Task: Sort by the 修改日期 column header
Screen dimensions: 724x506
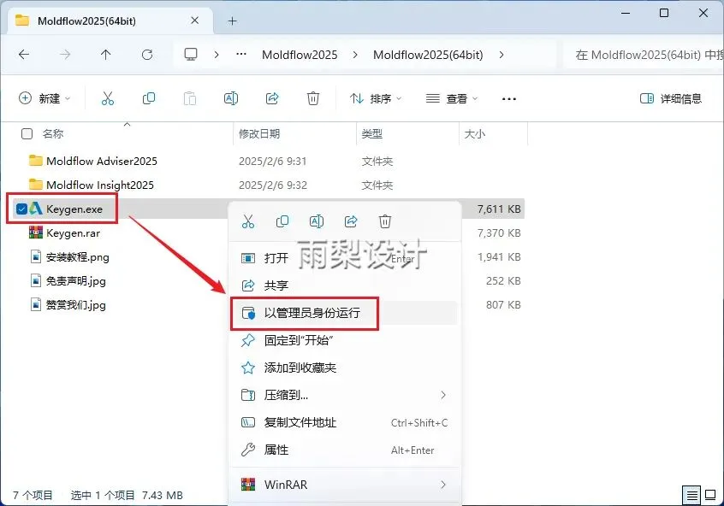Action: (x=259, y=133)
